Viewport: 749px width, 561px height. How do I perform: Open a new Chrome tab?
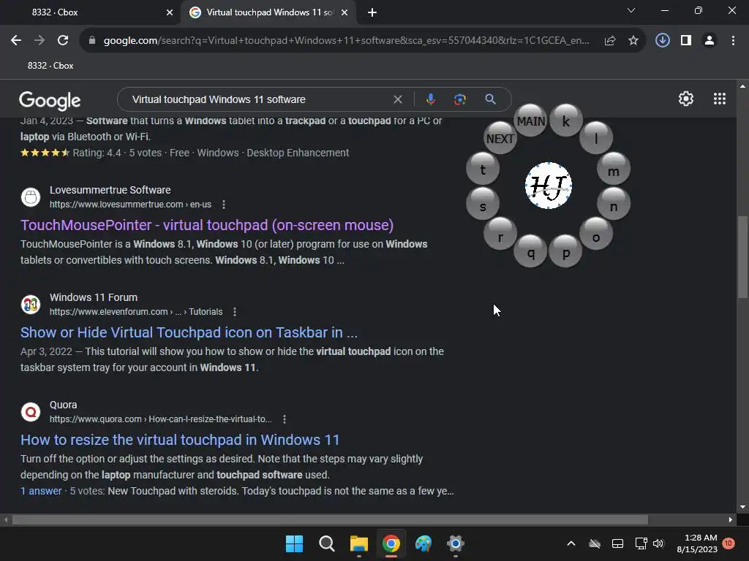(x=372, y=12)
